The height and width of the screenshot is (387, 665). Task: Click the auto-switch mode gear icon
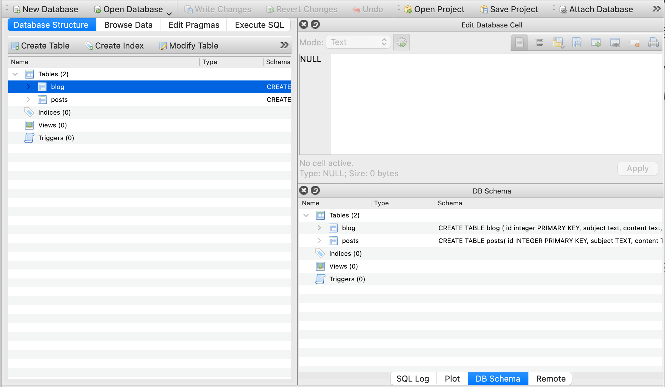(401, 42)
